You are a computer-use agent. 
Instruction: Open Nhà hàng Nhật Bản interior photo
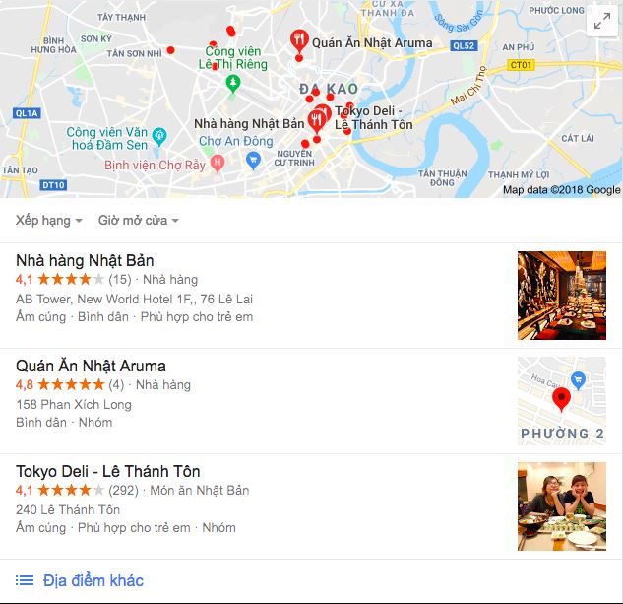(562, 296)
